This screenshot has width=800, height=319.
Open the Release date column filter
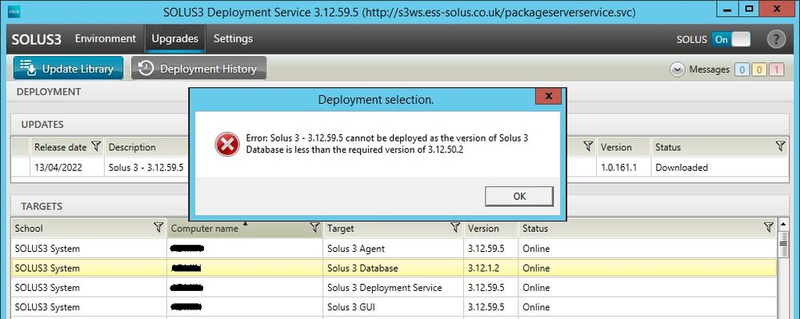click(x=96, y=147)
